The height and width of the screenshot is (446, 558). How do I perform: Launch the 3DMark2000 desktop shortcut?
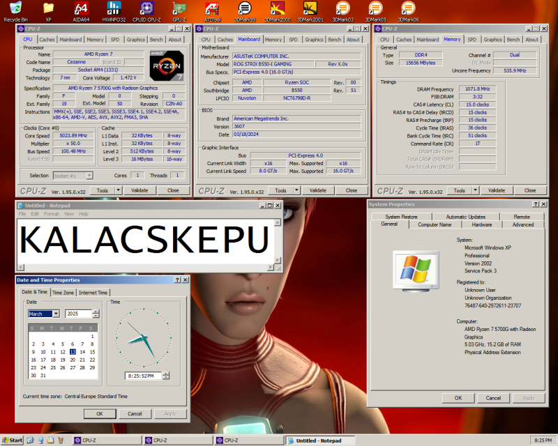pos(278,11)
